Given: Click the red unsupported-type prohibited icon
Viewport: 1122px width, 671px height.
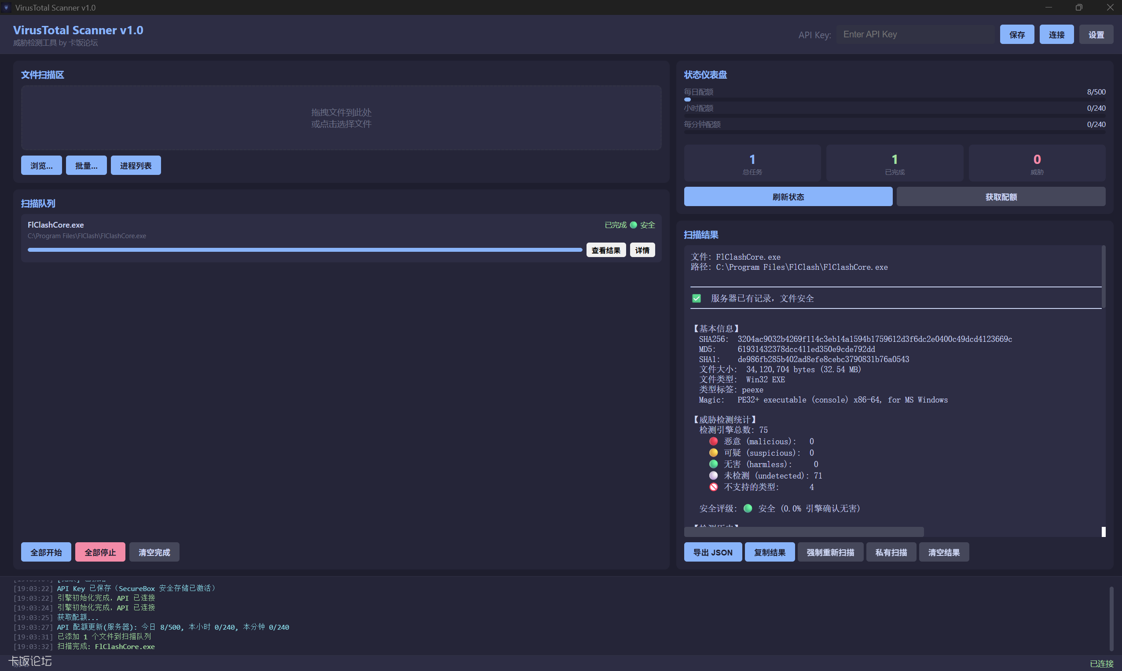Looking at the screenshot, I should pos(713,487).
